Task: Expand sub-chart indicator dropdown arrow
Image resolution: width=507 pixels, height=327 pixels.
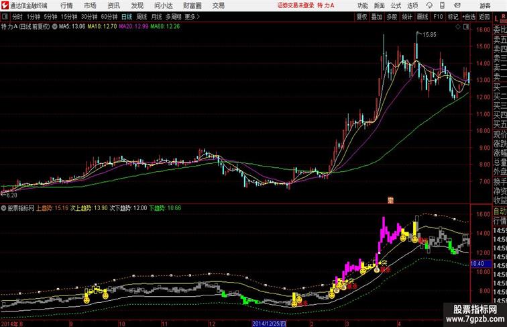Action: [3, 208]
